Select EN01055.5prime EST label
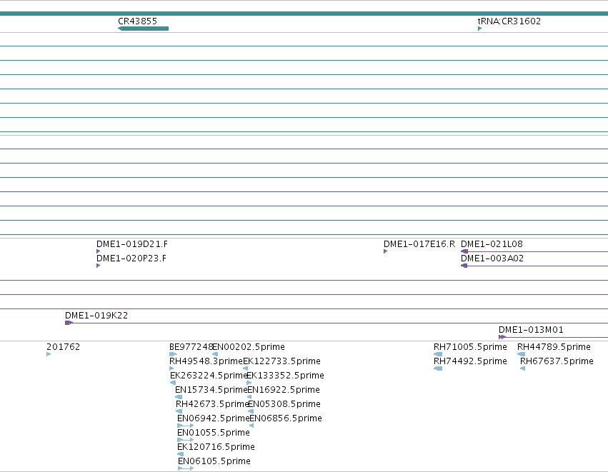The image size is (608, 472). tap(214, 433)
